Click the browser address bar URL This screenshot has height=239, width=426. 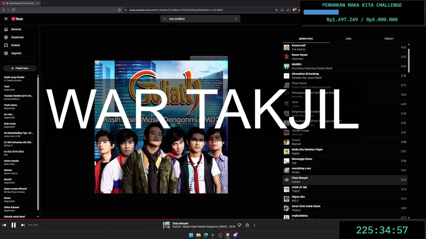176,10
